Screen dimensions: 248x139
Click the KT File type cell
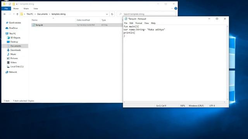pos(104,25)
